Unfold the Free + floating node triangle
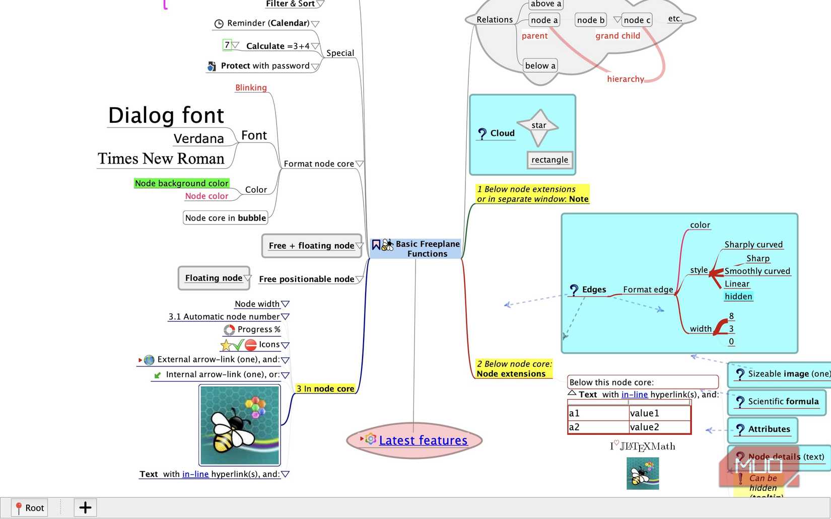Viewport: 831px width, 519px height. 360,246
